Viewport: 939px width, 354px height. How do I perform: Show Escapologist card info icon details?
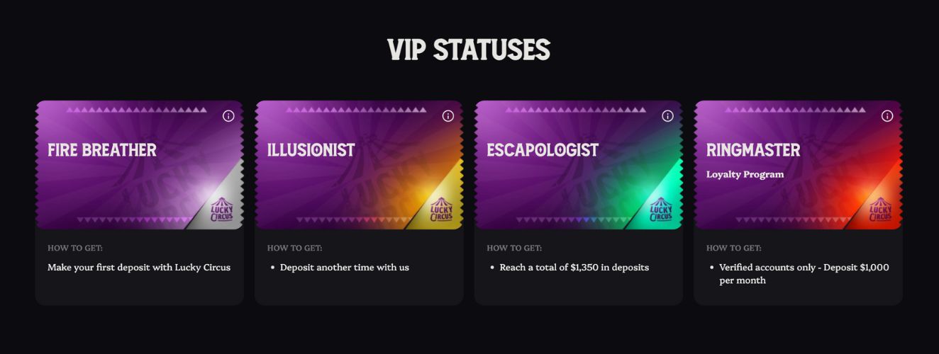[x=667, y=116]
